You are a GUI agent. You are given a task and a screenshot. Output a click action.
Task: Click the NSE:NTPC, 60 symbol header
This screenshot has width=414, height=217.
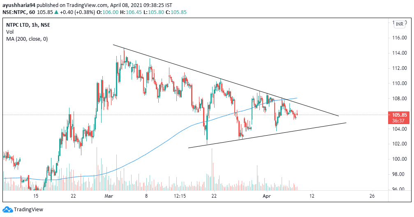pyautogui.click(x=19, y=12)
